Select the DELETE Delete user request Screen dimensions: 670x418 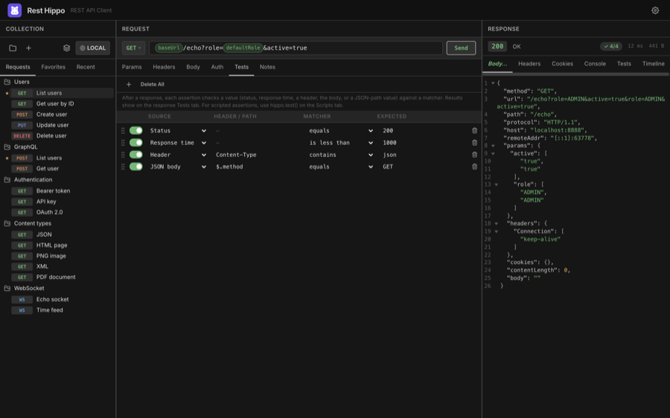pos(57,136)
